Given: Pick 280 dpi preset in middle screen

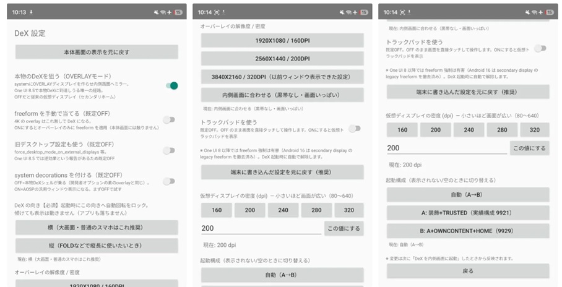Looking at the screenshot, I should tap(316, 210).
